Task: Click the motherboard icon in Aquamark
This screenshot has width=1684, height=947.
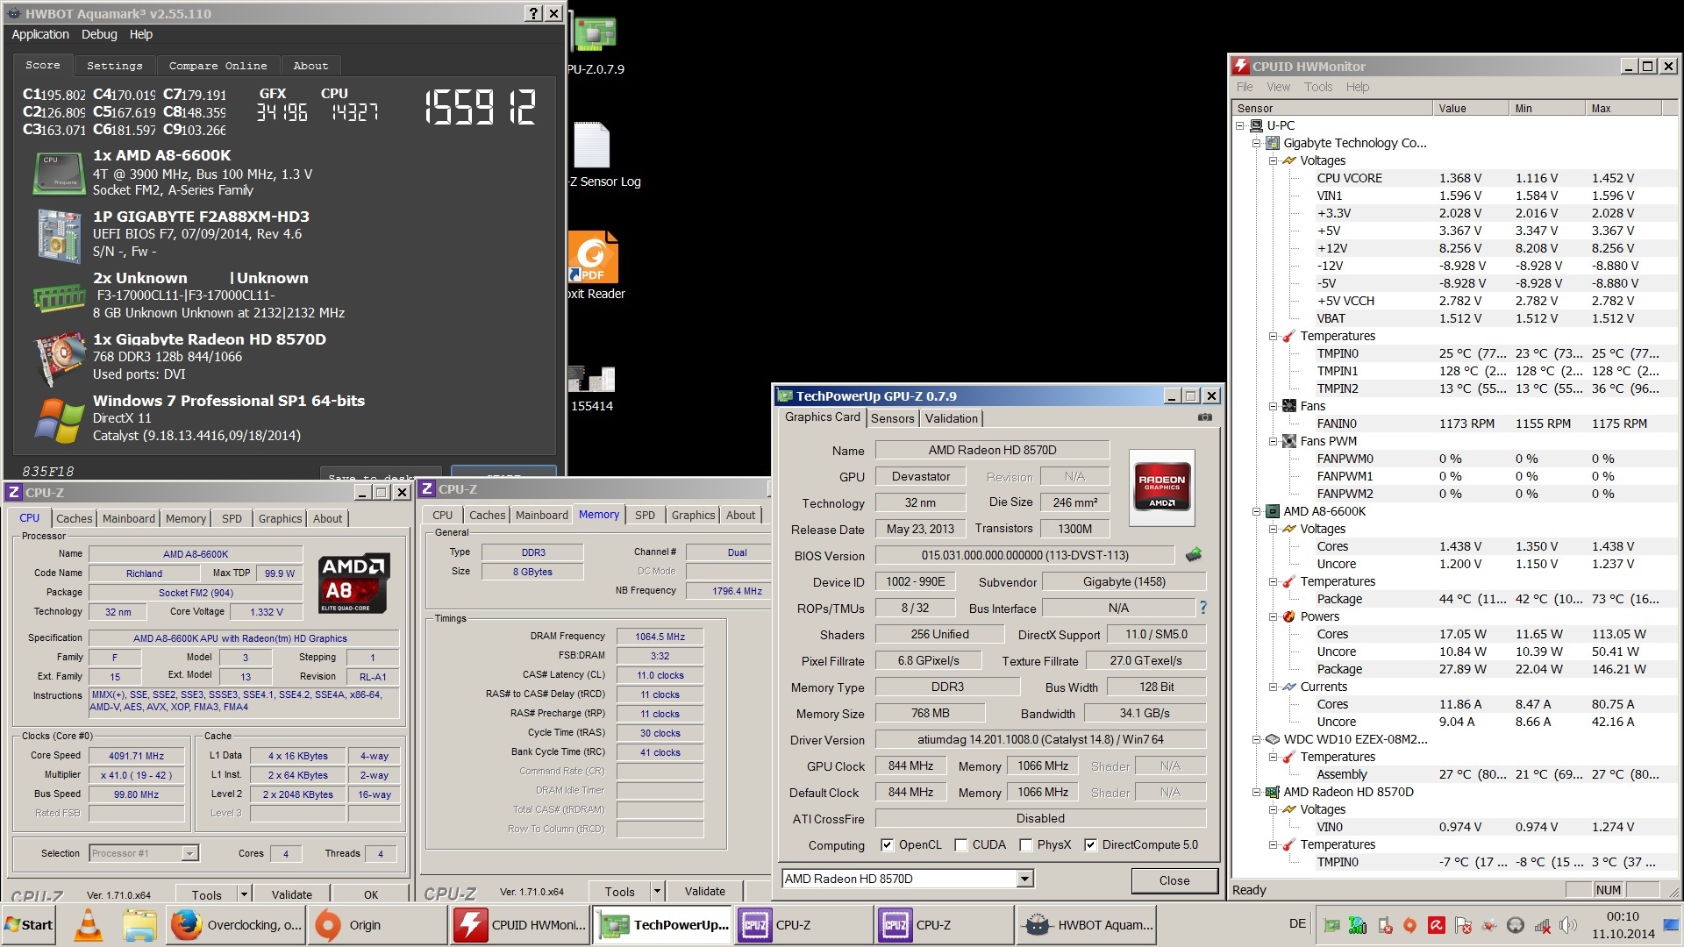Action: 59,235
